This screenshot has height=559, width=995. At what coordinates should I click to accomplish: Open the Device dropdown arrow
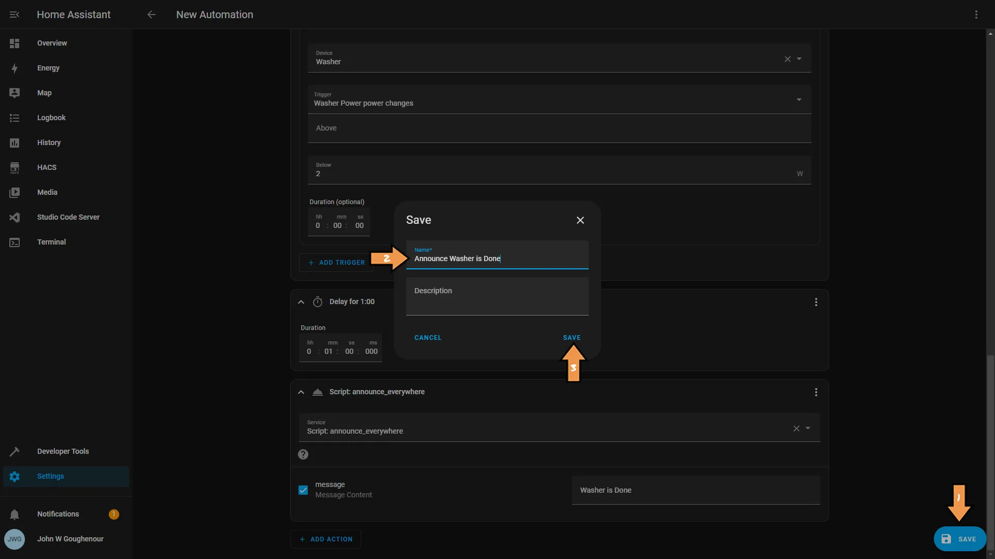pos(799,59)
